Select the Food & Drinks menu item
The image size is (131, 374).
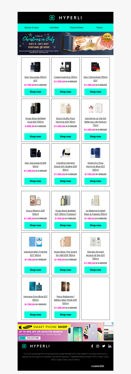point(77,28)
